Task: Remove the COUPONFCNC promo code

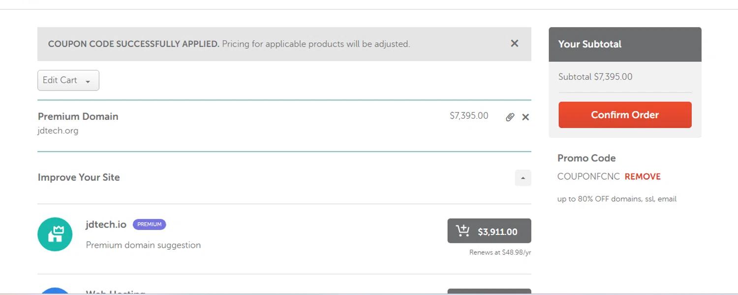Action: (642, 177)
